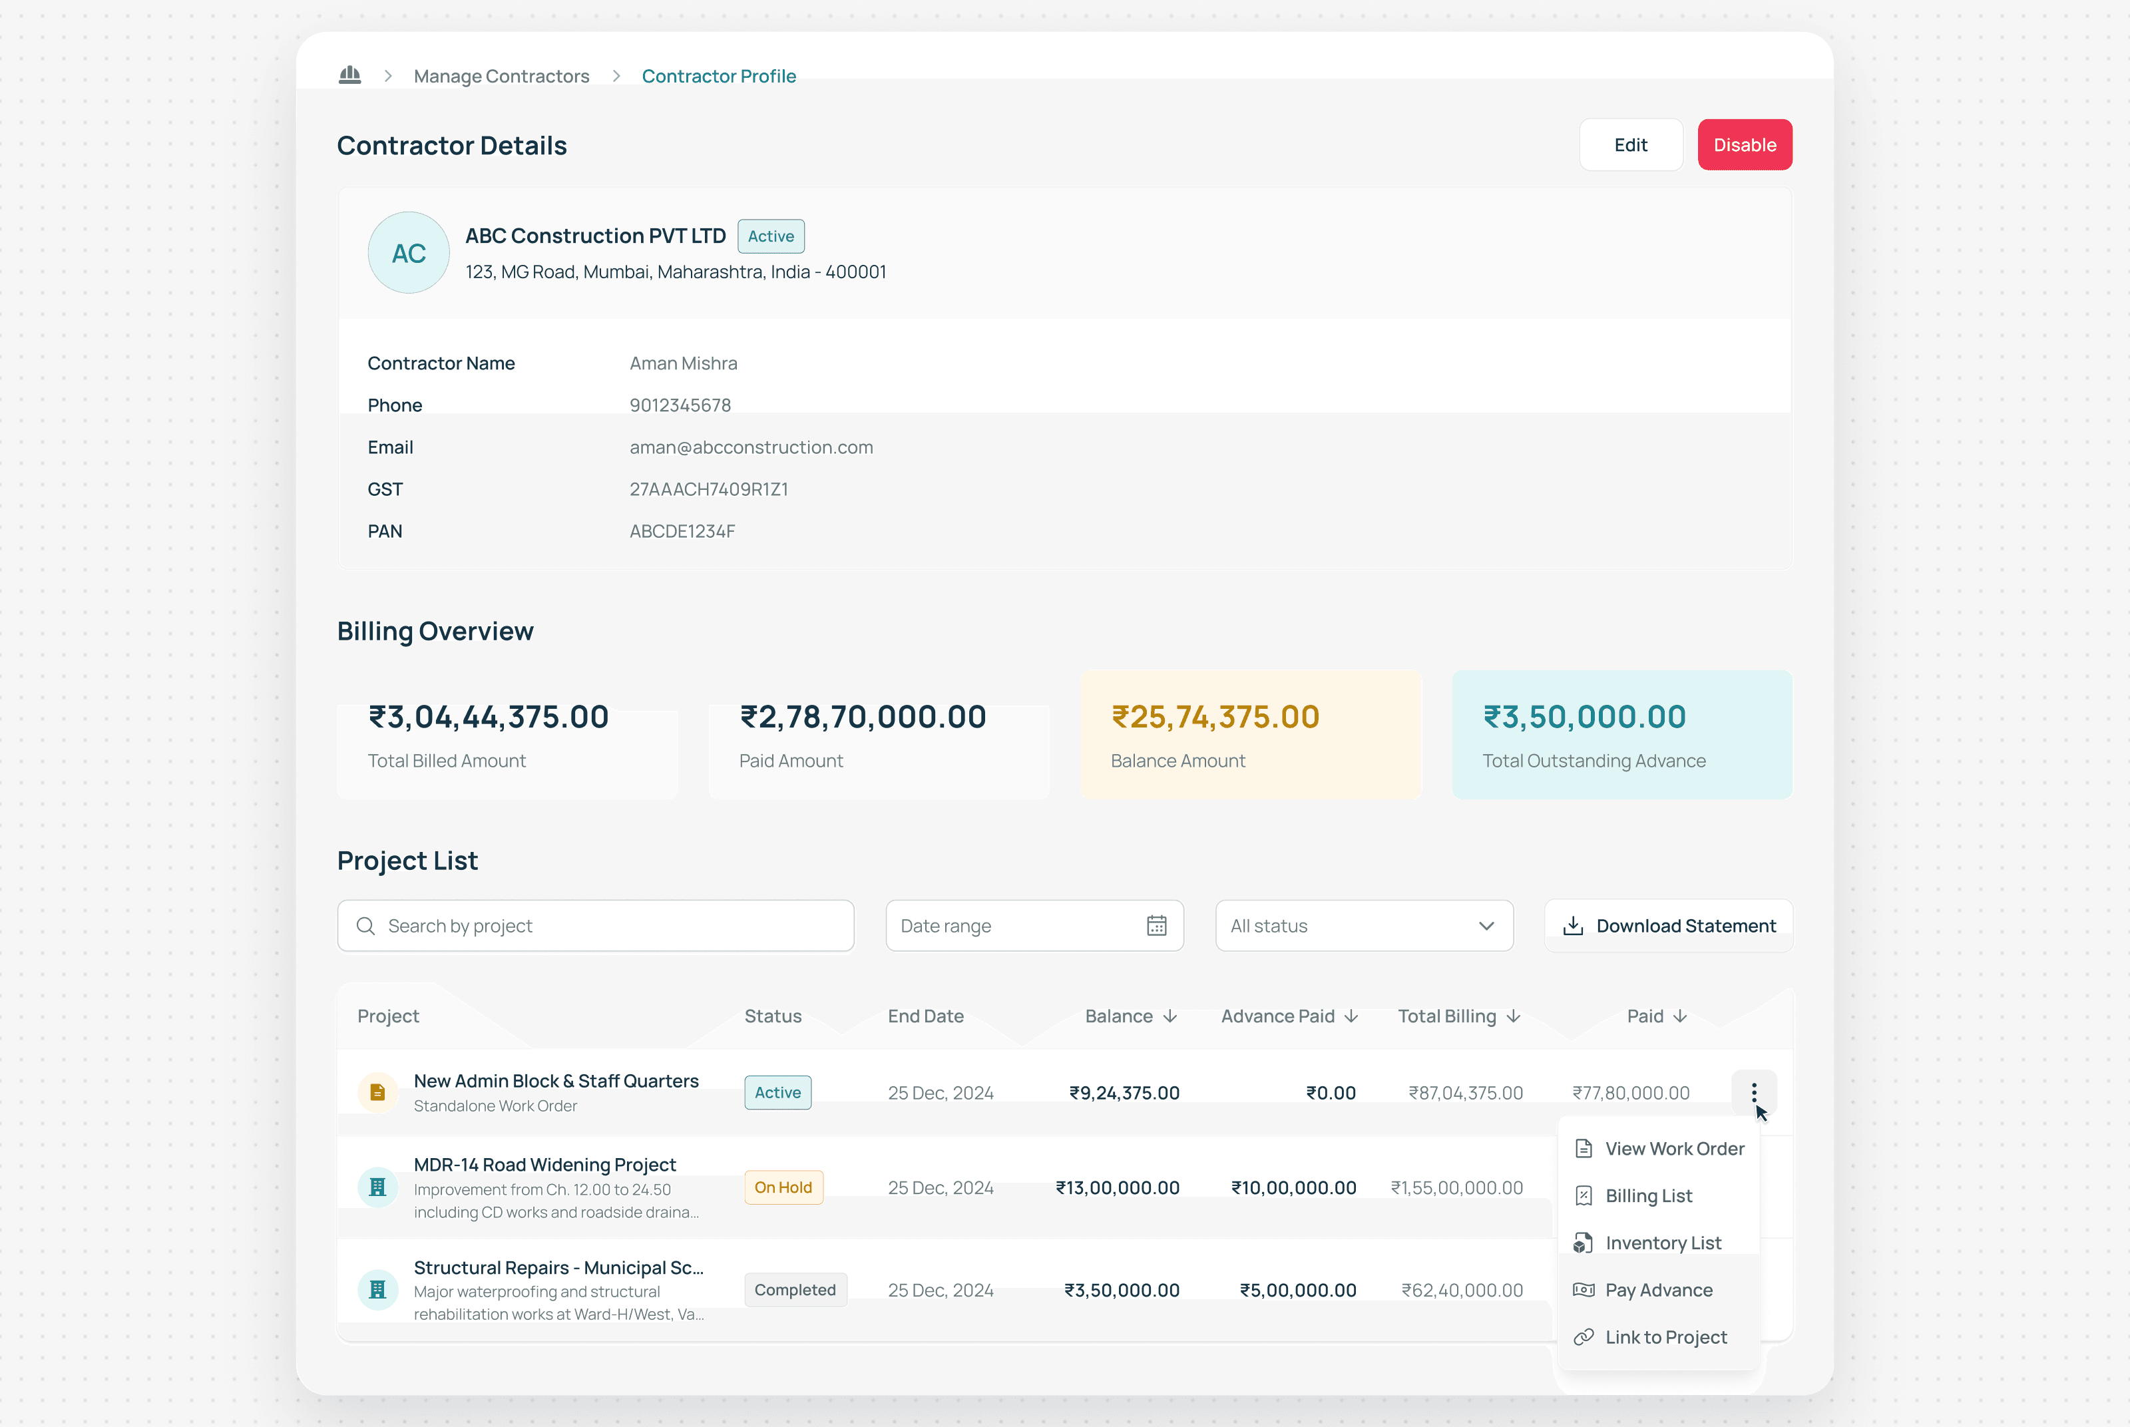The image size is (2130, 1427).
Task: Click the three-dot menu for New Admin Block
Action: coord(1753,1092)
